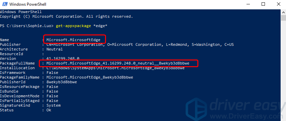Click the vertical scrollbar thumb
The width and height of the screenshot is (286, 121).
[x=283, y=18]
